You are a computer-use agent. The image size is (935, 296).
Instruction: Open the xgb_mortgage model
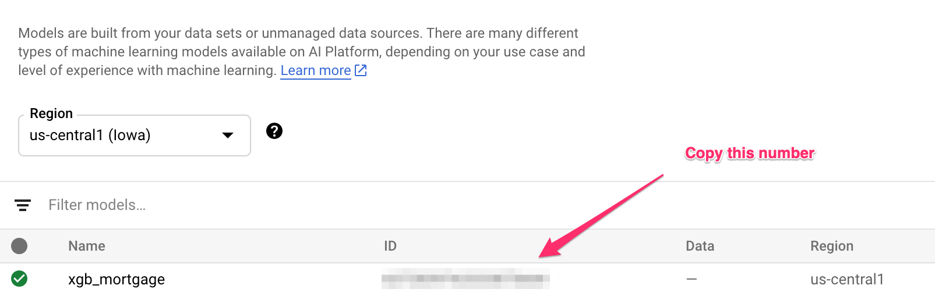pos(117,280)
